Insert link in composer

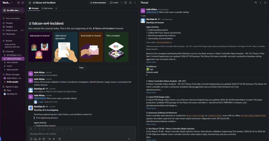point(49,129)
